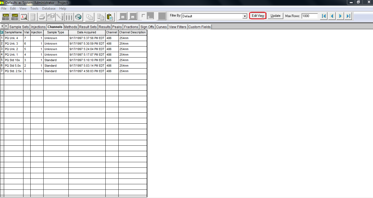The image size is (373, 198).
Task: Click the globe toolbar icon
Action: click(78, 17)
